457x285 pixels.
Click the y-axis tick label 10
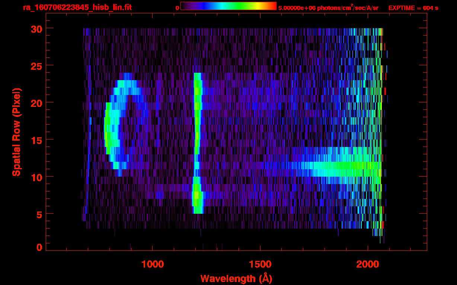[36, 177]
